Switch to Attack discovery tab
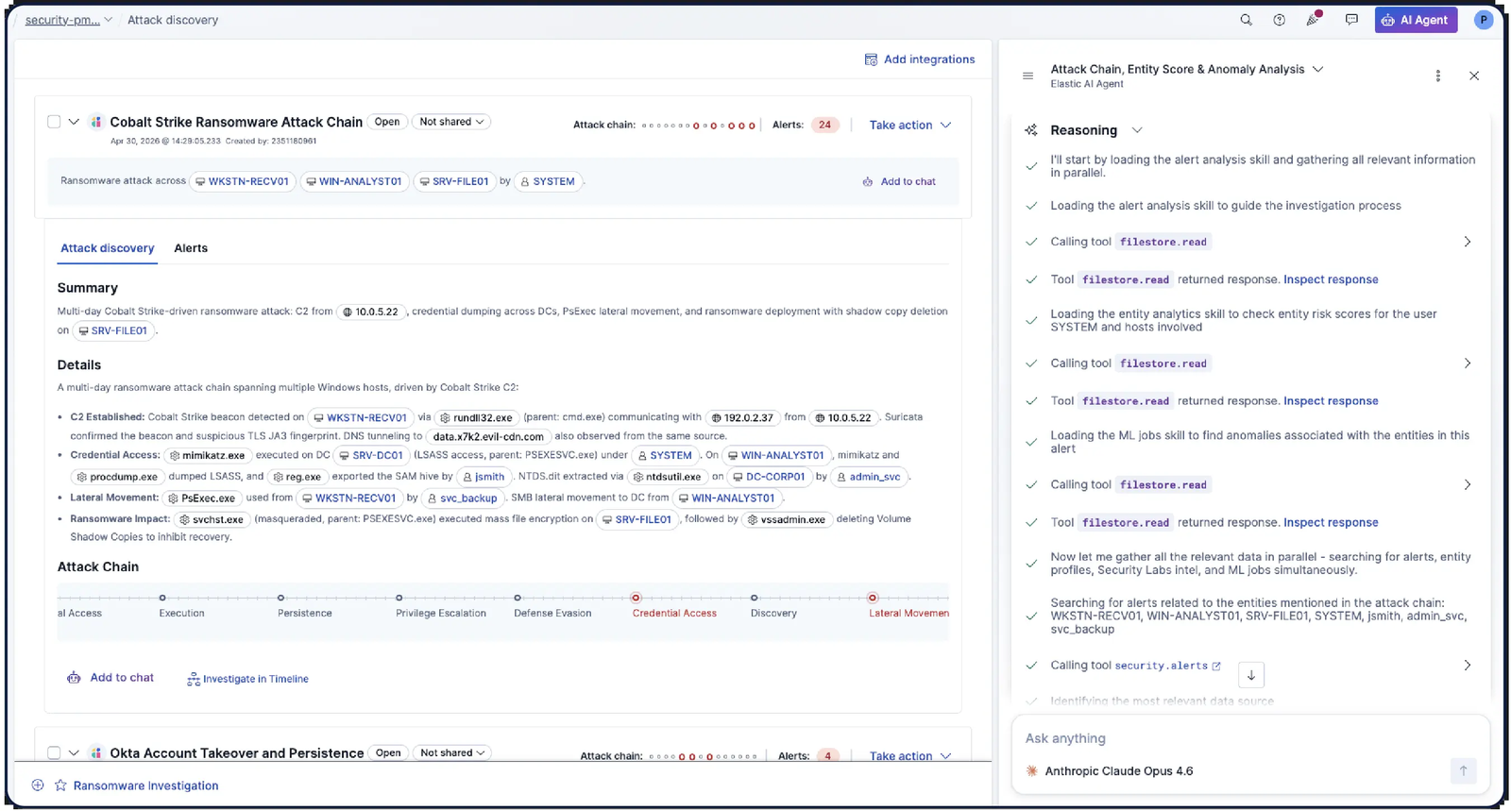This screenshot has height=811, width=1511. [107, 248]
